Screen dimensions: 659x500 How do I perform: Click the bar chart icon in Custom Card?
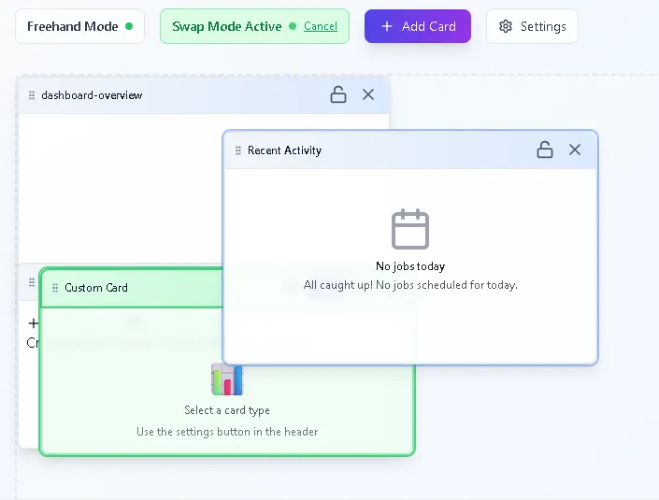tap(227, 379)
